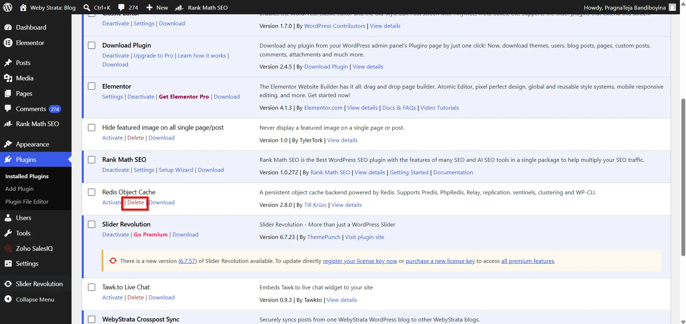Open the WordPress logo menu
Image resolution: width=686 pixels, height=324 pixels.
(8, 8)
